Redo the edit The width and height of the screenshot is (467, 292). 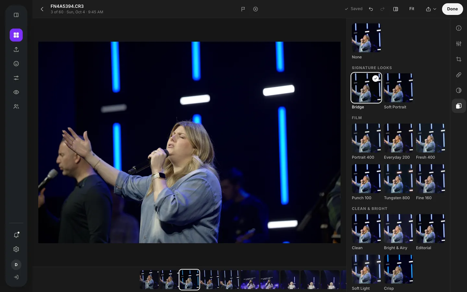tap(383, 9)
